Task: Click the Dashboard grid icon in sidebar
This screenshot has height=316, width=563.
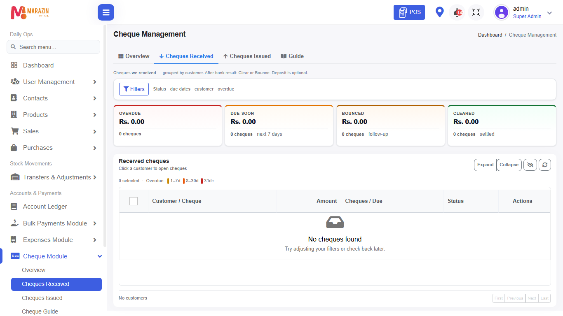Action: click(x=14, y=65)
